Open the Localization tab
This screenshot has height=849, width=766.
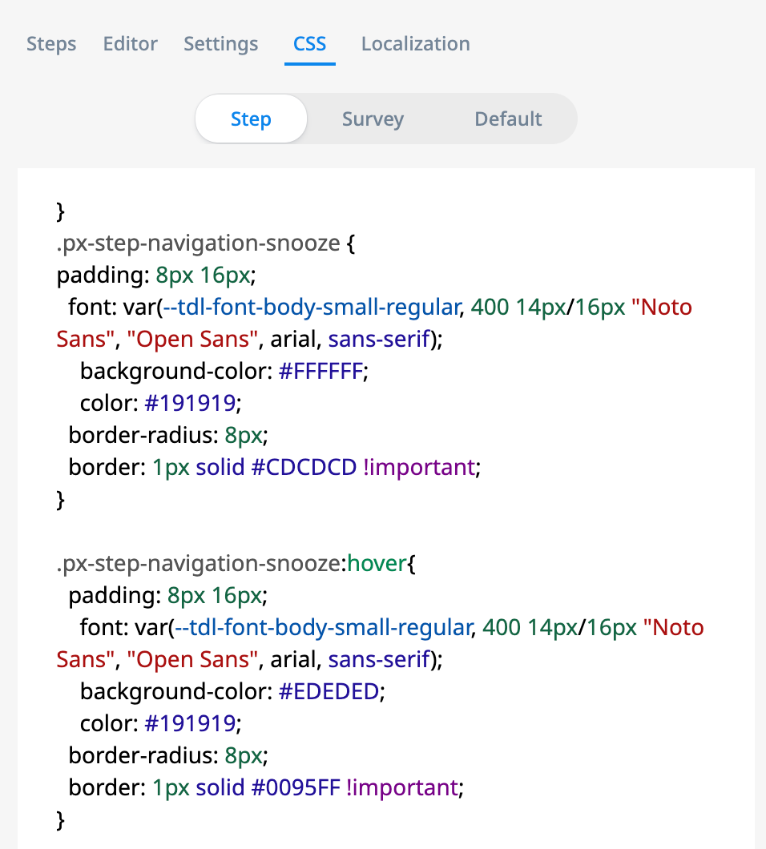[x=416, y=44]
